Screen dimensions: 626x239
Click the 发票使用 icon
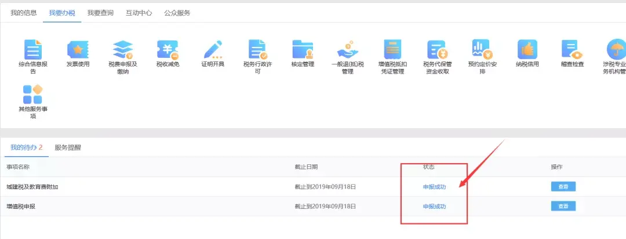click(78, 50)
